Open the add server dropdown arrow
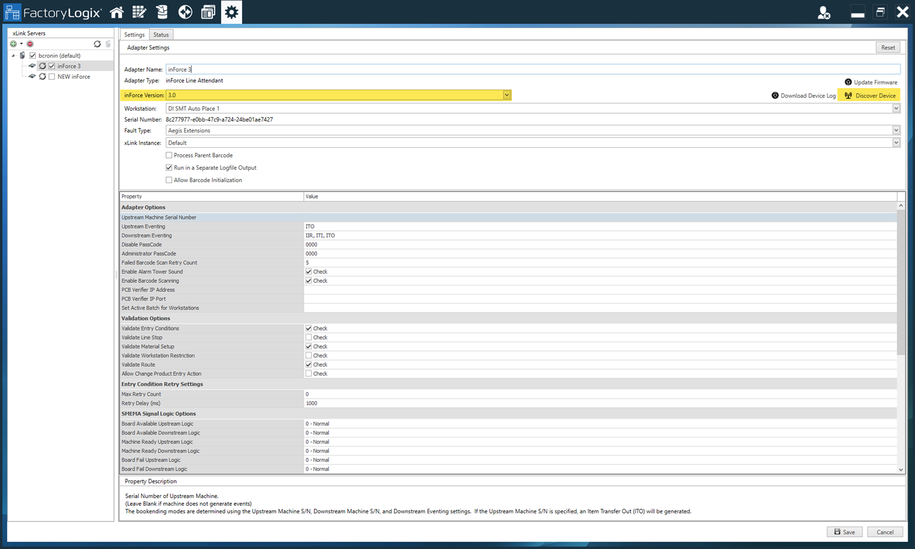Screen dimensions: 915x549 click(21, 44)
